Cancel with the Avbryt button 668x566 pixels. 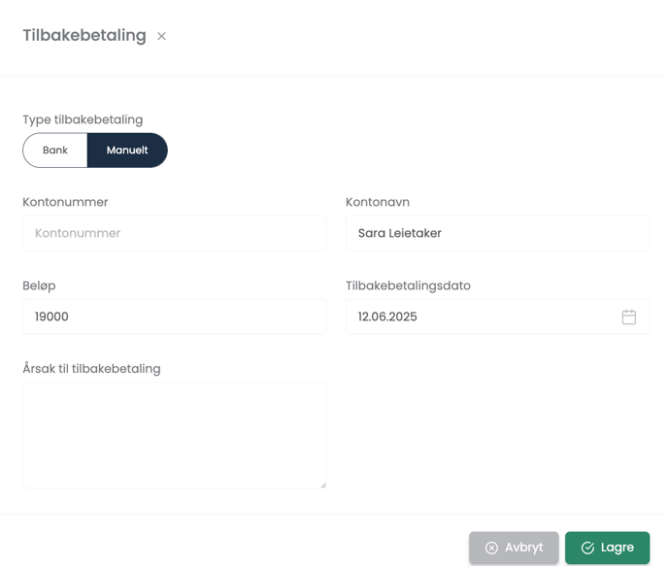click(514, 548)
